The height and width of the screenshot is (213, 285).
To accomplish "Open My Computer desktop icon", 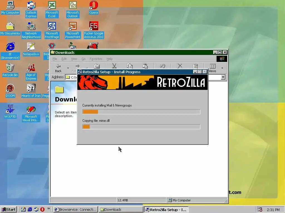I will (x=10, y=7).
